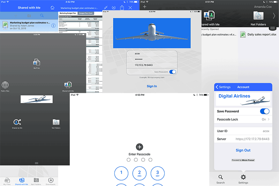Tap passcode key 3 DEF
The height and width of the screenshot is (186, 279).
(x=158, y=173)
